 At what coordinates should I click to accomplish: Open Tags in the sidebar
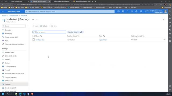point(6,41)
